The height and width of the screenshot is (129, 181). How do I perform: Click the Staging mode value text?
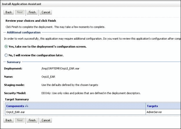(x=70, y=85)
